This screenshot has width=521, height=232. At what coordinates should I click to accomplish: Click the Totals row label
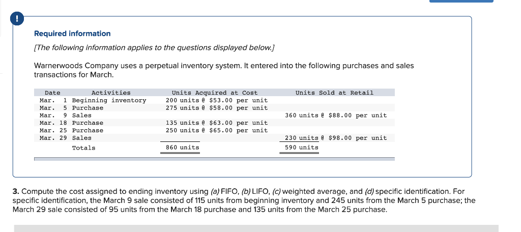coord(83,148)
